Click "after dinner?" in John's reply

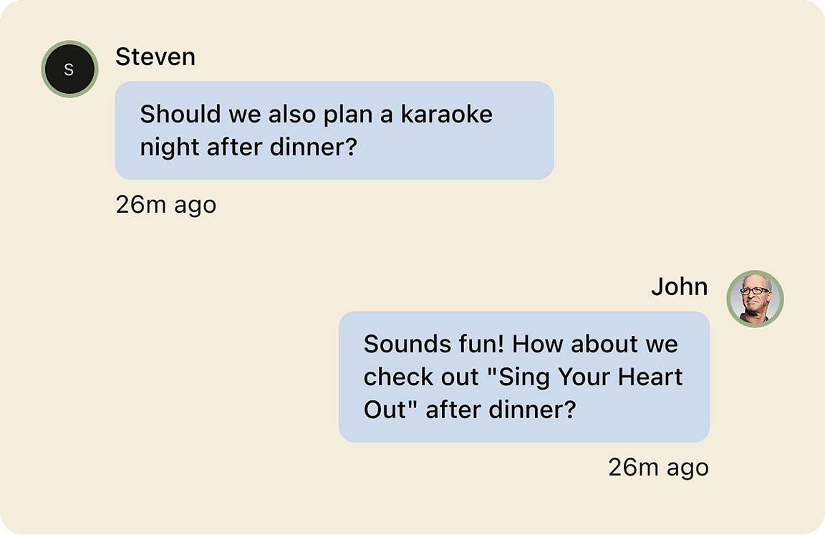point(501,410)
